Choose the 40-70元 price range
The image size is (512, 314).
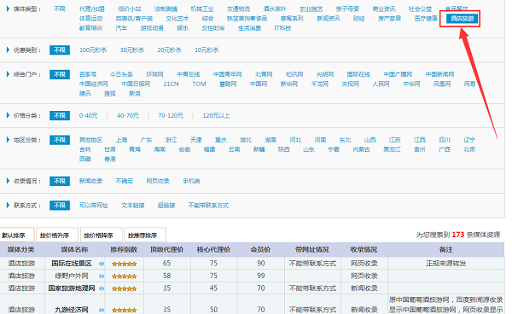tap(128, 115)
